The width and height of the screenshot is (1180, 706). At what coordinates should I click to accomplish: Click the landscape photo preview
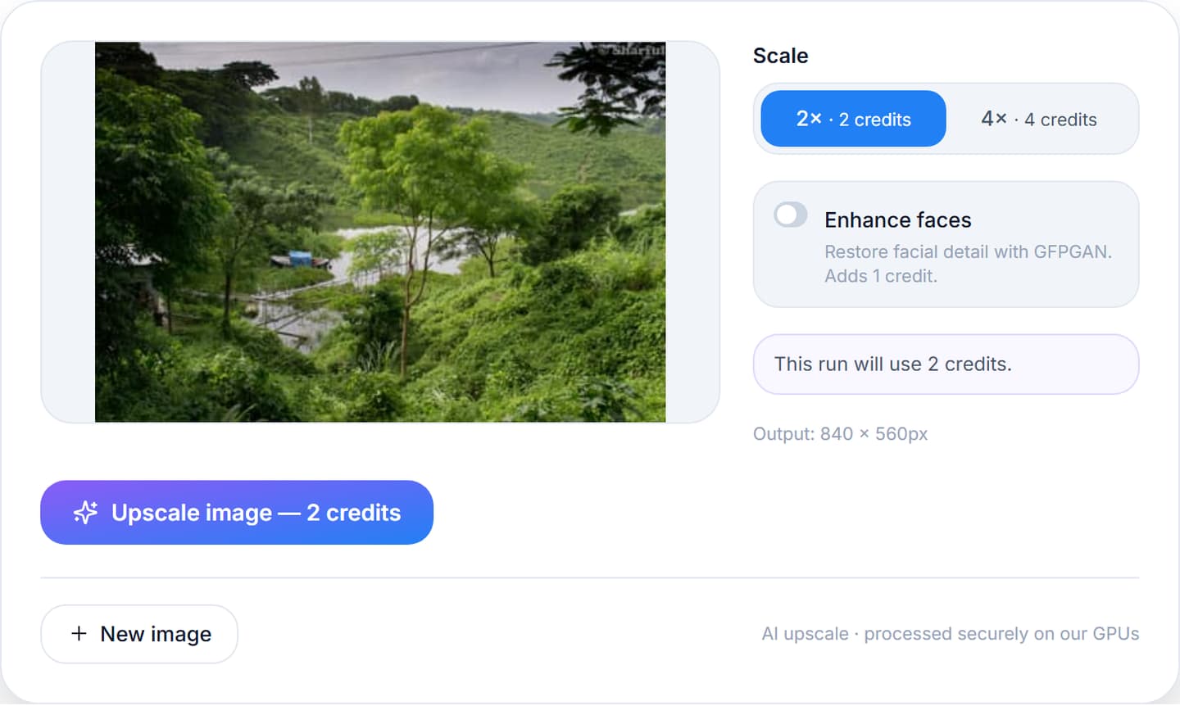[x=380, y=233]
